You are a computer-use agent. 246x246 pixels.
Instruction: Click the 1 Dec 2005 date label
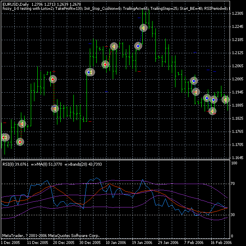click(x=11, y=243)
